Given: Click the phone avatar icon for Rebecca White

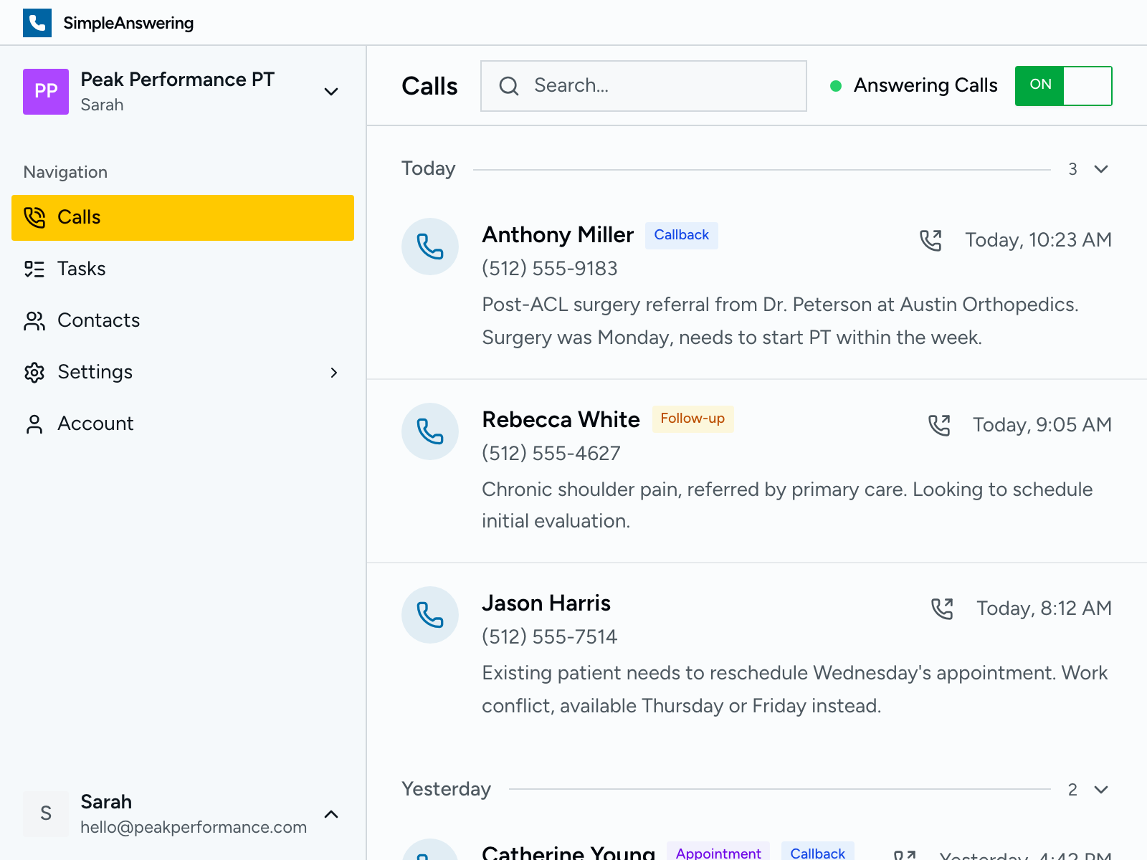Looking at the screenshot, I should 429,431.
